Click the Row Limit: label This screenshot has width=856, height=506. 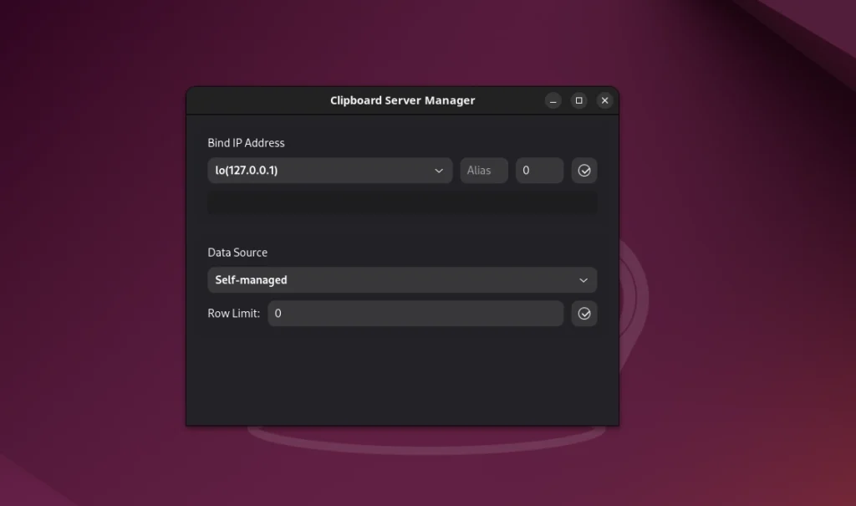coord(233,314)
